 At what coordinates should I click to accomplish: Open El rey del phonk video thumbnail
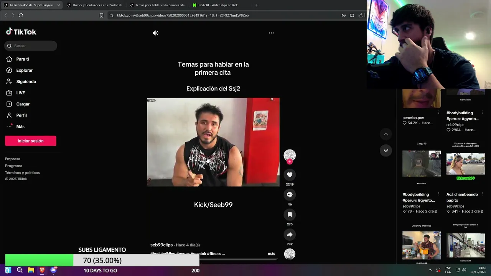pyautogui.click(x=466, y=245)
